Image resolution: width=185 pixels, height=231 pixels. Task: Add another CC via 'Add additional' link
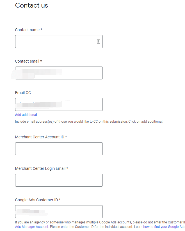(x=26, y=115)
